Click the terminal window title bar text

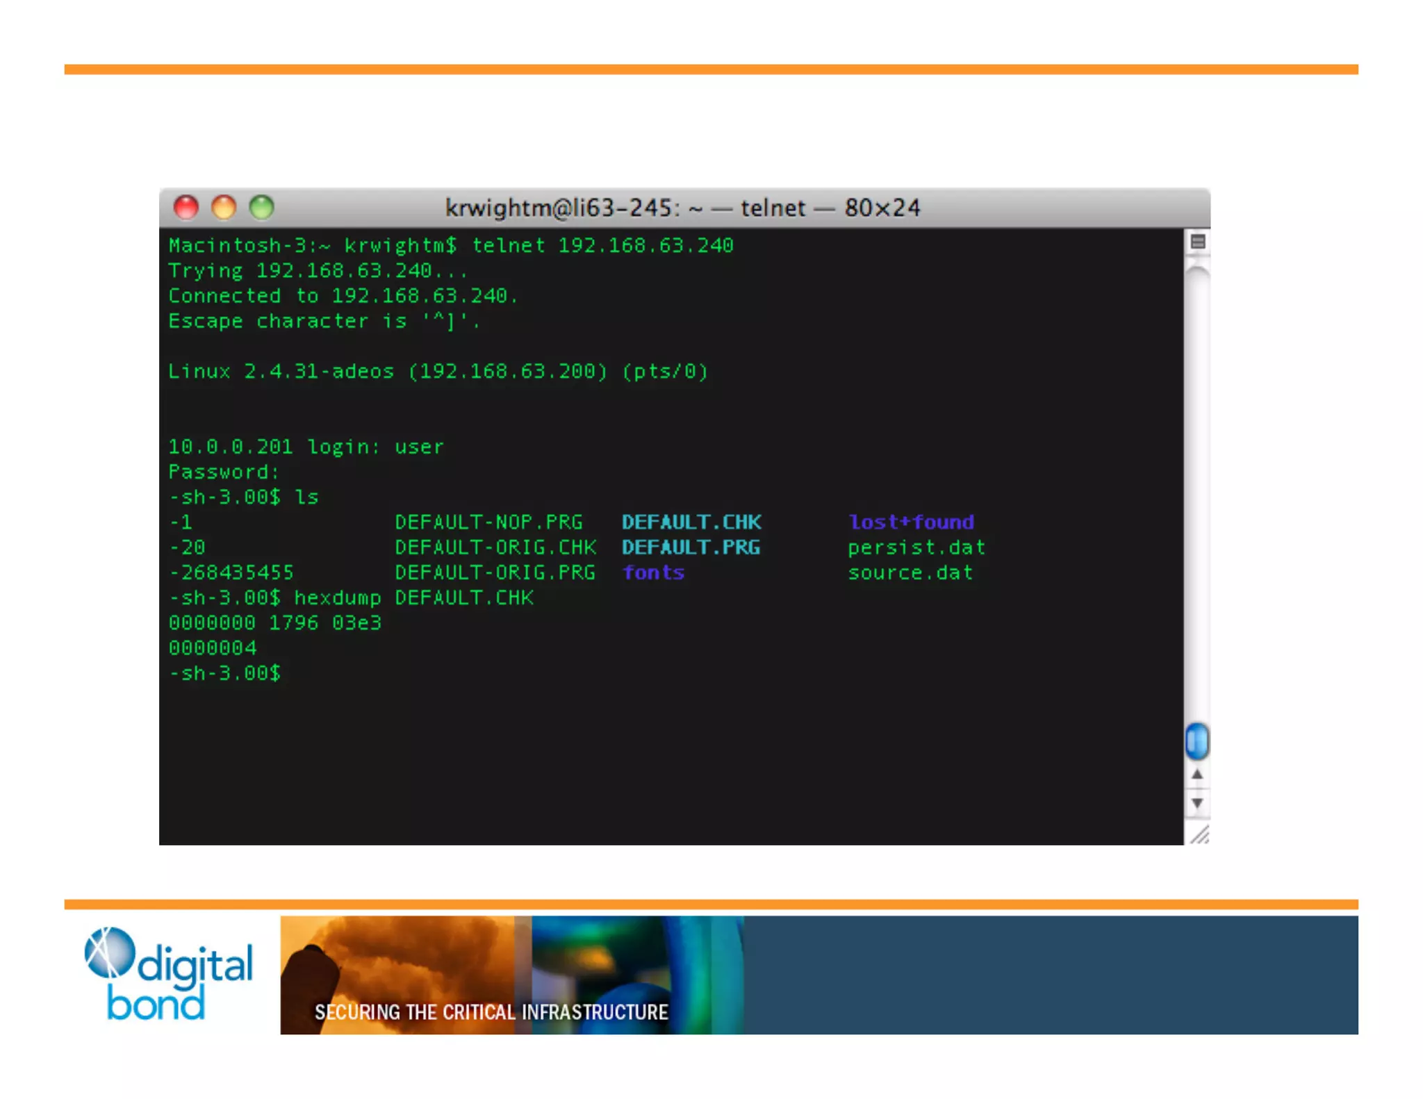click(682, 208)
